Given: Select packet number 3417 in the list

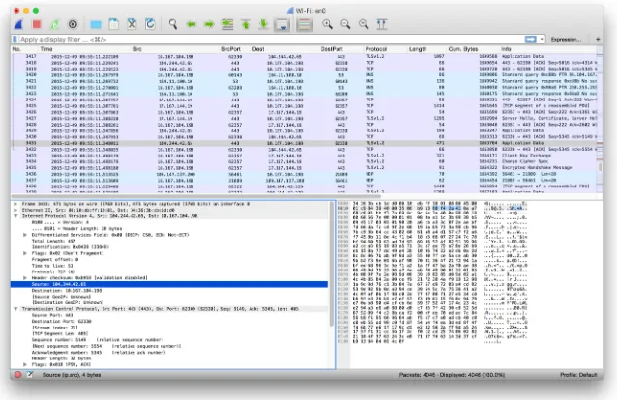Looking at the screenshot, I should tap(305, 57).
